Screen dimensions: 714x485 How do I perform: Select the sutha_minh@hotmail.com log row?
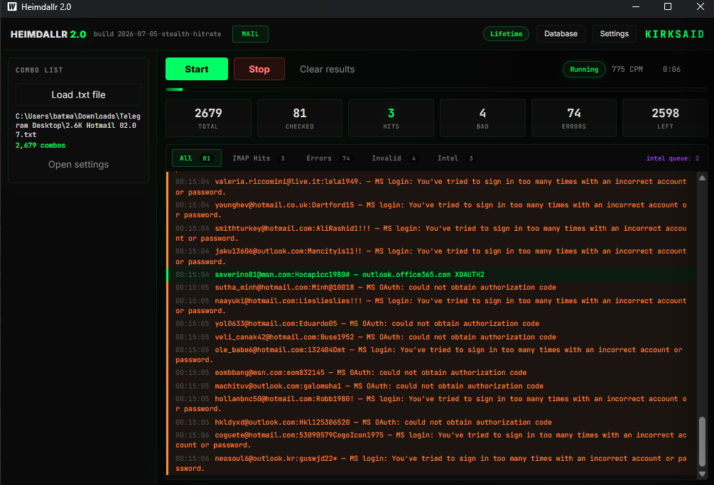coord(432,288)
